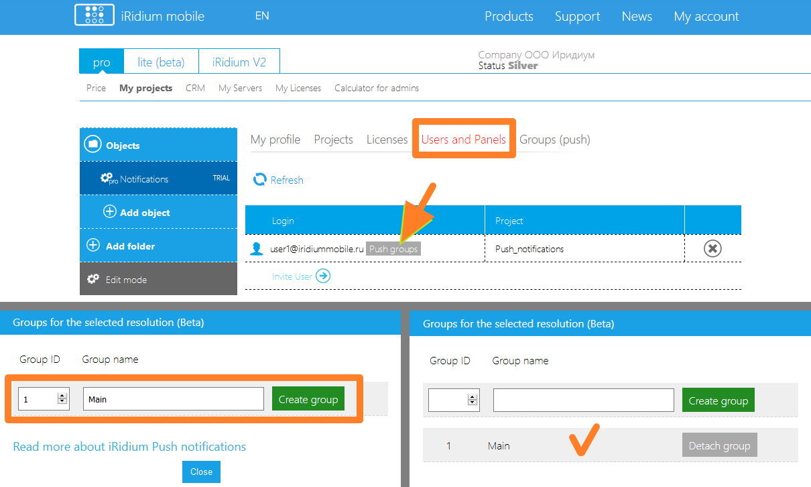Click the Invite User link
The width and height of the screenshot is (811, 487).
click(292, 276)
